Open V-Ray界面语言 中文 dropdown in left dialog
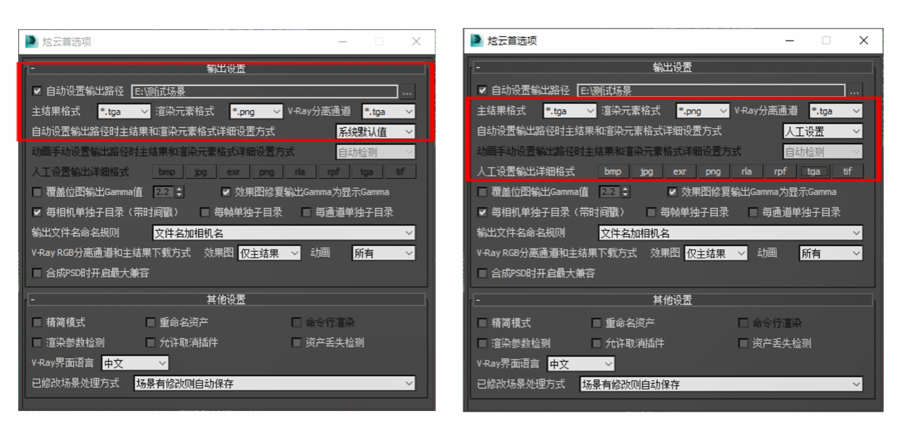The image size is (900, 441). 135,363
